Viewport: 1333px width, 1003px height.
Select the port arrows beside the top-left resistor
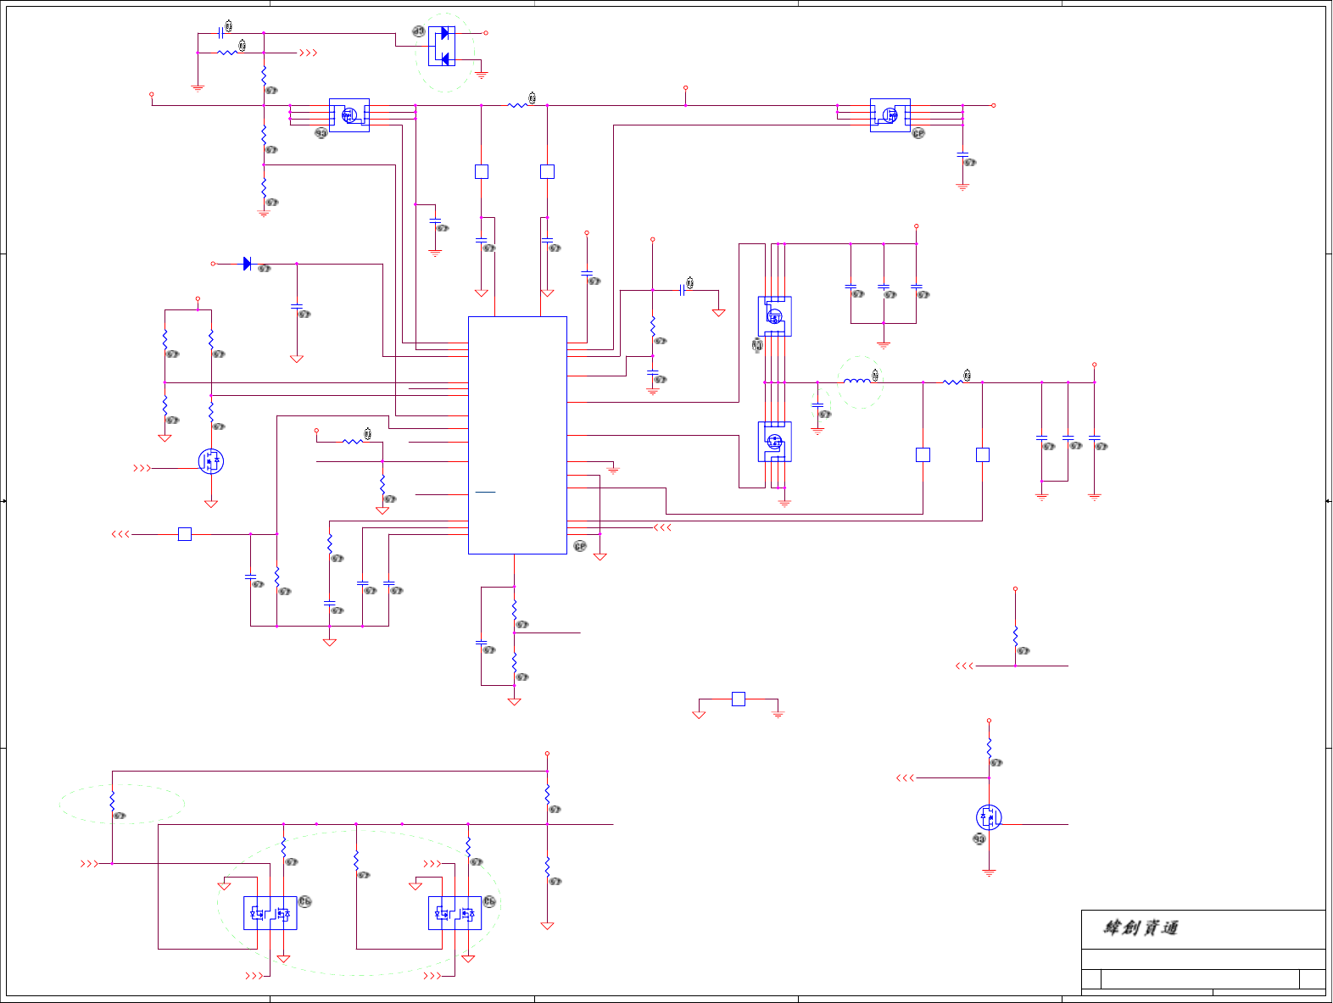(309, 53)
